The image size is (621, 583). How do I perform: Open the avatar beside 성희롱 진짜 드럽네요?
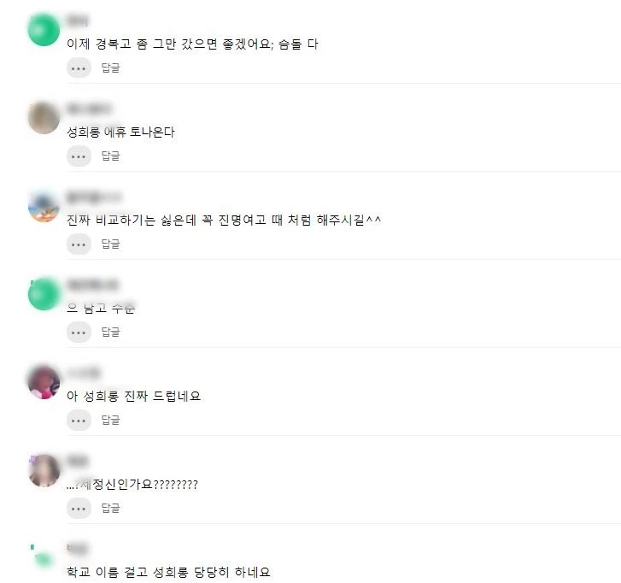click(44, 382)
